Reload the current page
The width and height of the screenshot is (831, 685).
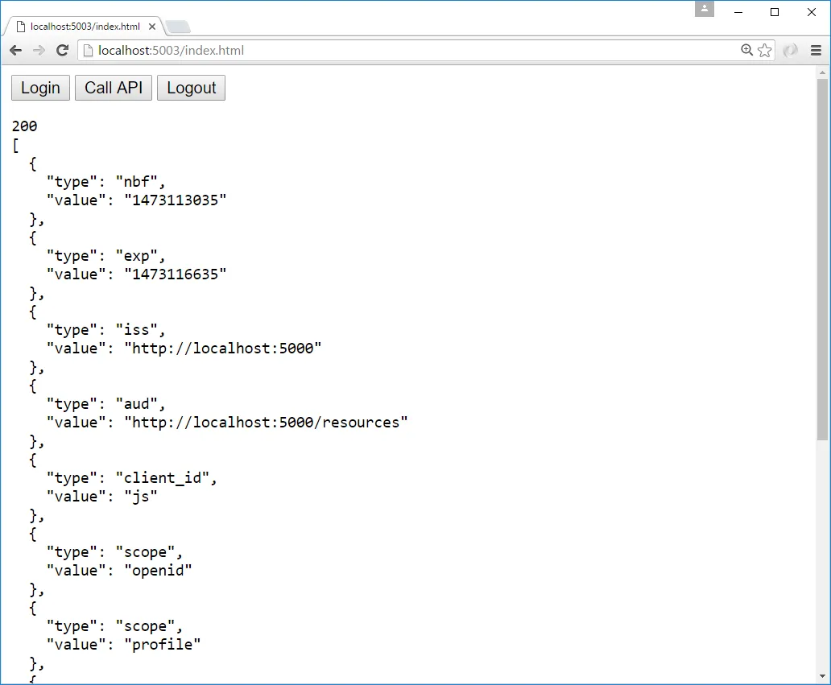tap(63, 50)
